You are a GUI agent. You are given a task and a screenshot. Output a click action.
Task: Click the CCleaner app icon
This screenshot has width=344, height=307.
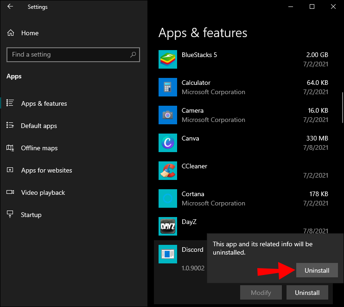(x=167, y=171)
